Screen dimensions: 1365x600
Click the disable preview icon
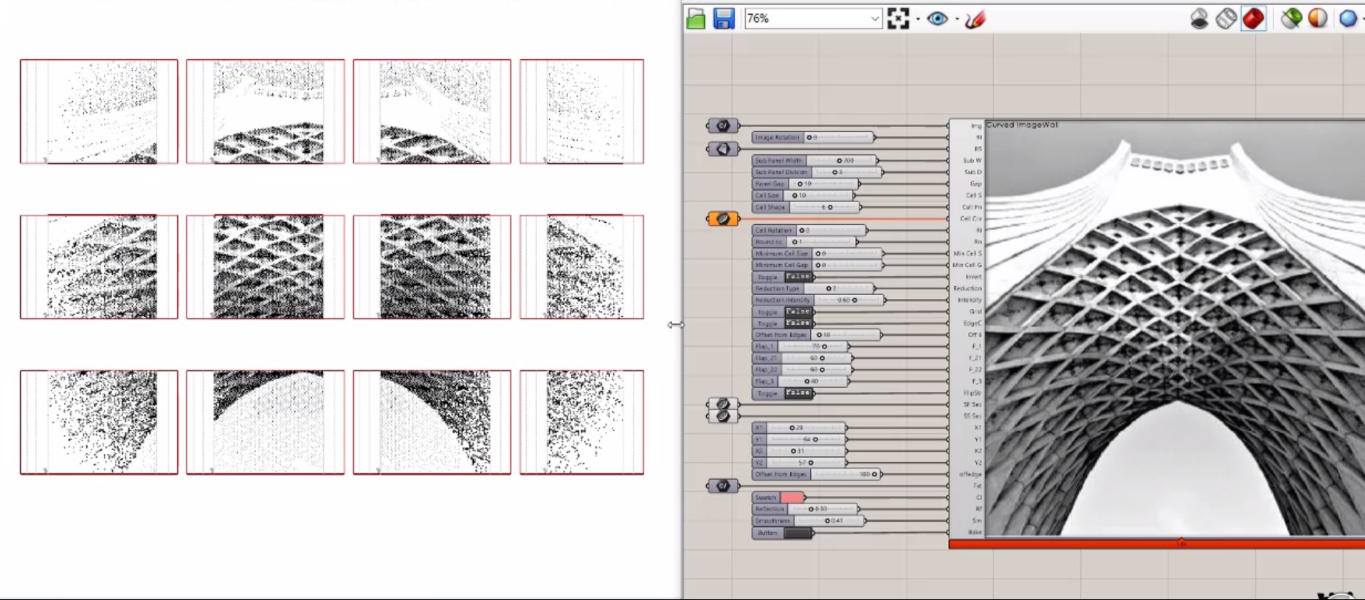pos(1199,18)
